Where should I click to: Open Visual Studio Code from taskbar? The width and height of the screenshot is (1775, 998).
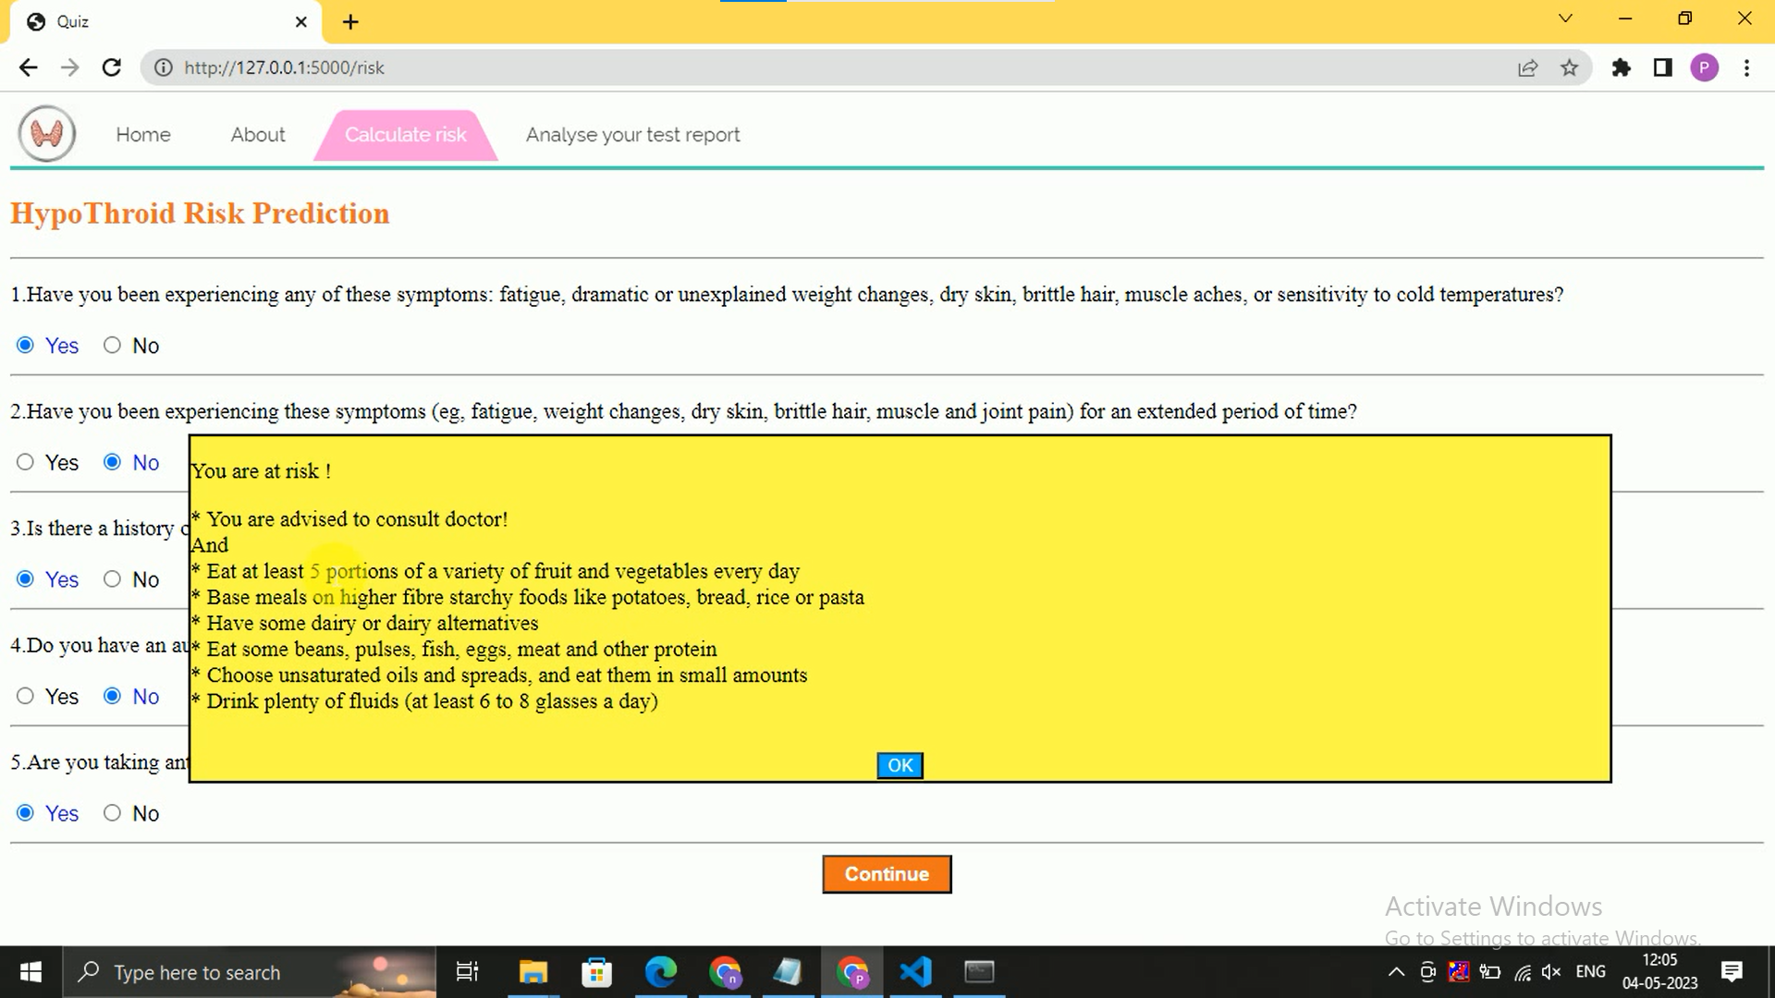point(915,972)
